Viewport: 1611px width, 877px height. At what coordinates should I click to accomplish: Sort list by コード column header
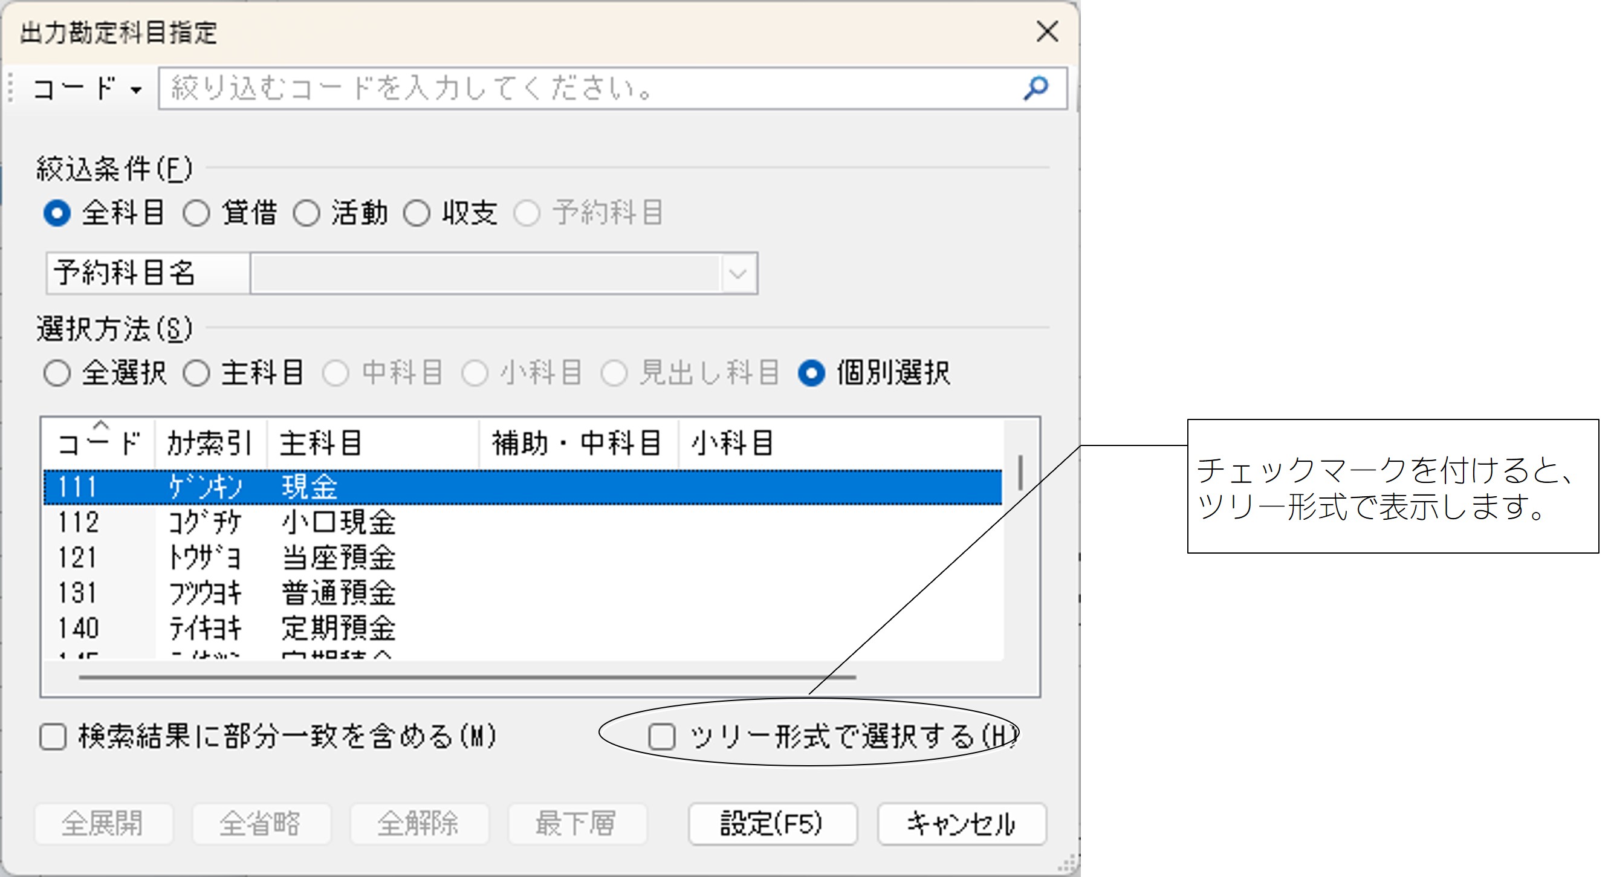click(x=99, y=443)
